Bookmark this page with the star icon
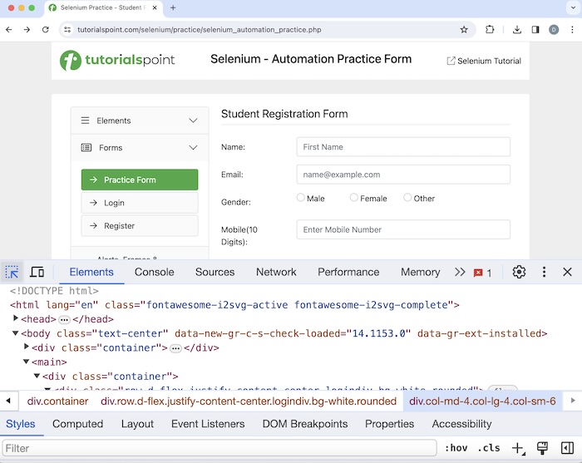The width and height of the screenshot is (582, 463). tap(464, 29)
